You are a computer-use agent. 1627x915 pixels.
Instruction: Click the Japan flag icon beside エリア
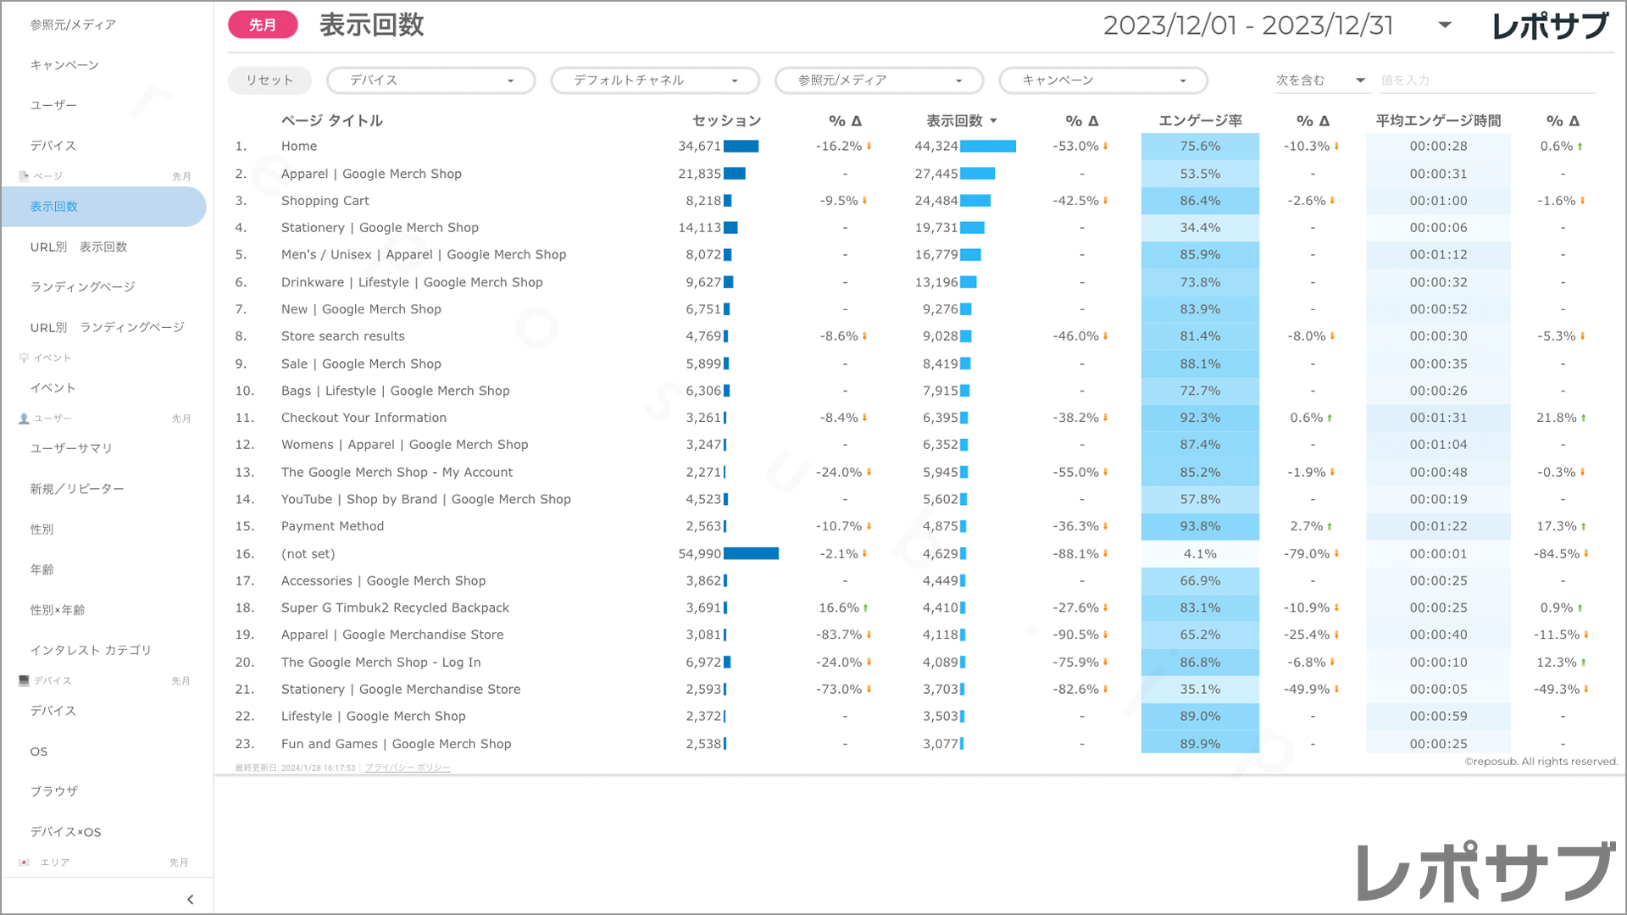pyautogui.click(x=24, y=862)
